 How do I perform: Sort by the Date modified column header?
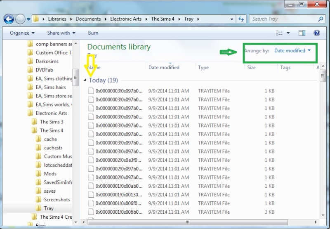coord(170,68)
